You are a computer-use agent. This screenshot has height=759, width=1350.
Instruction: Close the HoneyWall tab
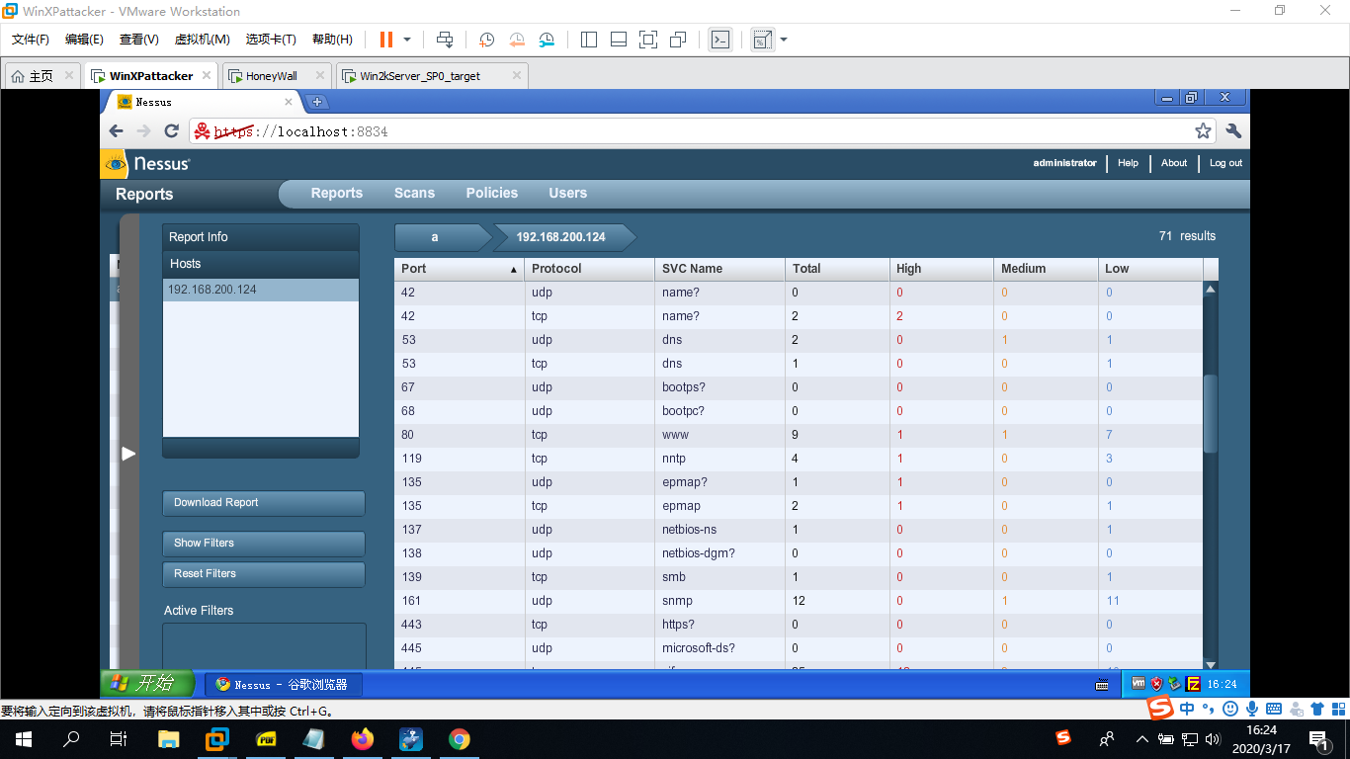(319, 75)
